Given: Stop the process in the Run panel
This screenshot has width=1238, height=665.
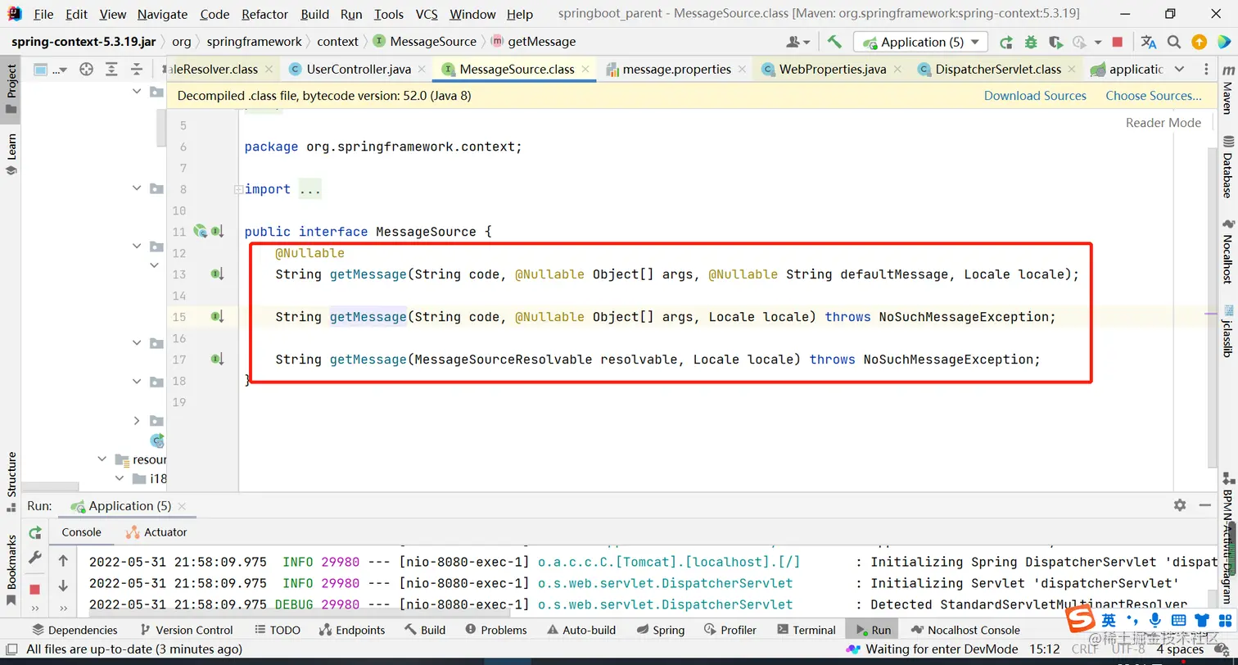Looking at the screenshot, I should [x=35, y=589].
